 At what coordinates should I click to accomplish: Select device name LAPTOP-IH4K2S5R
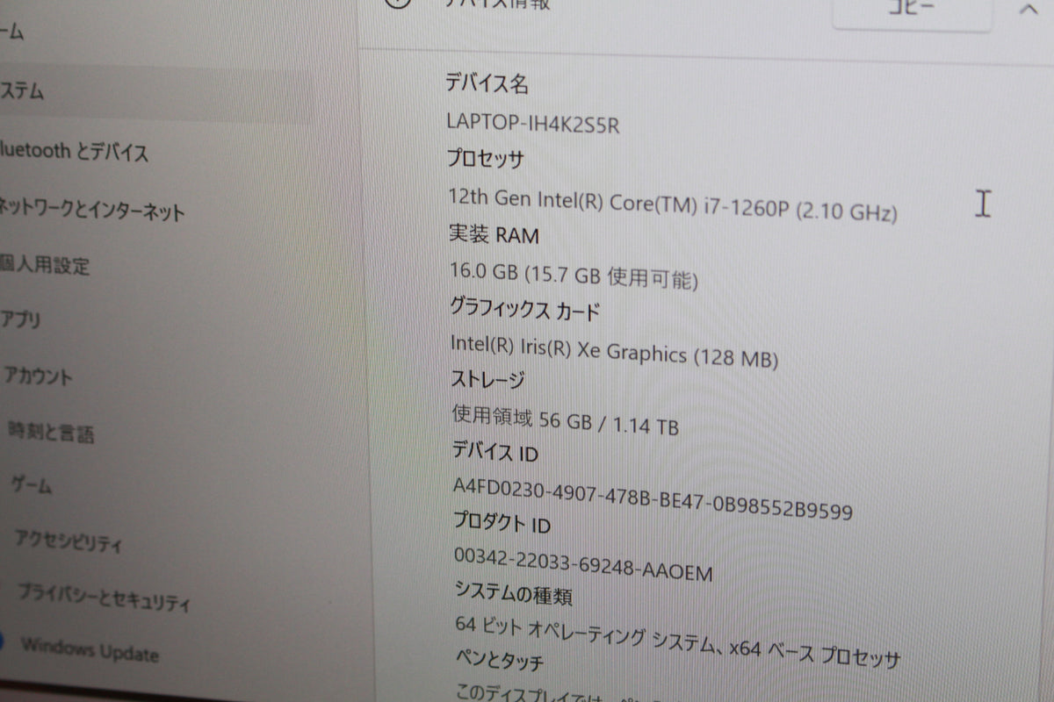point(533,124)
